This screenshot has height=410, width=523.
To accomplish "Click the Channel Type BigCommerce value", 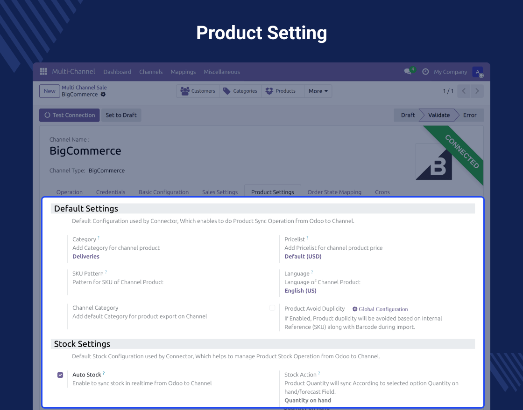I will point(107,171).
